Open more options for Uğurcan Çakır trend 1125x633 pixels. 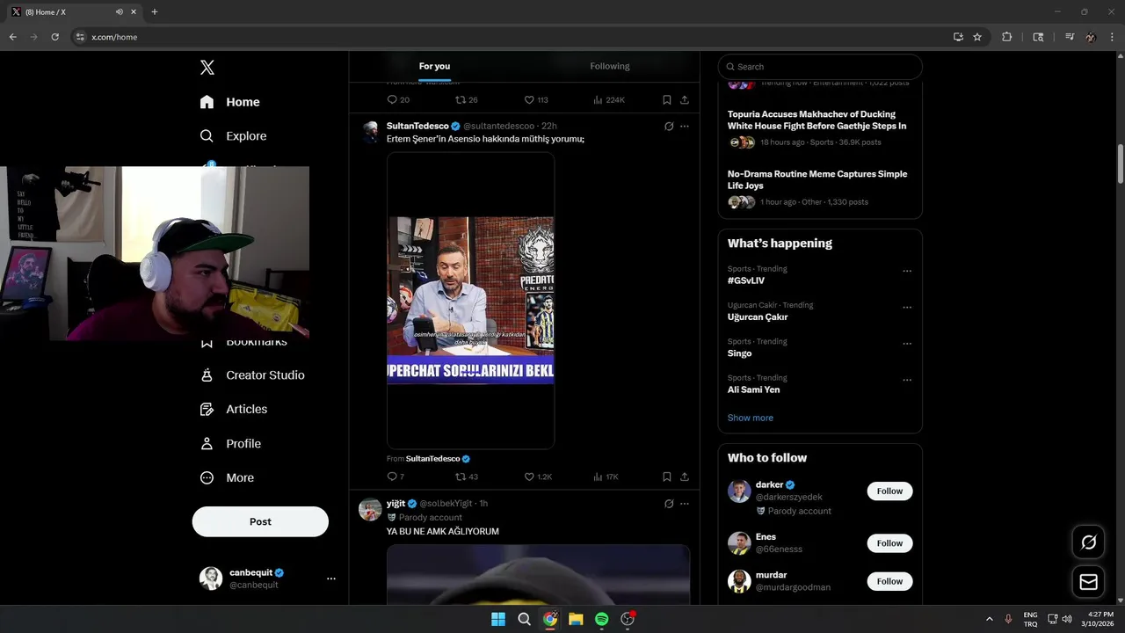907,308
